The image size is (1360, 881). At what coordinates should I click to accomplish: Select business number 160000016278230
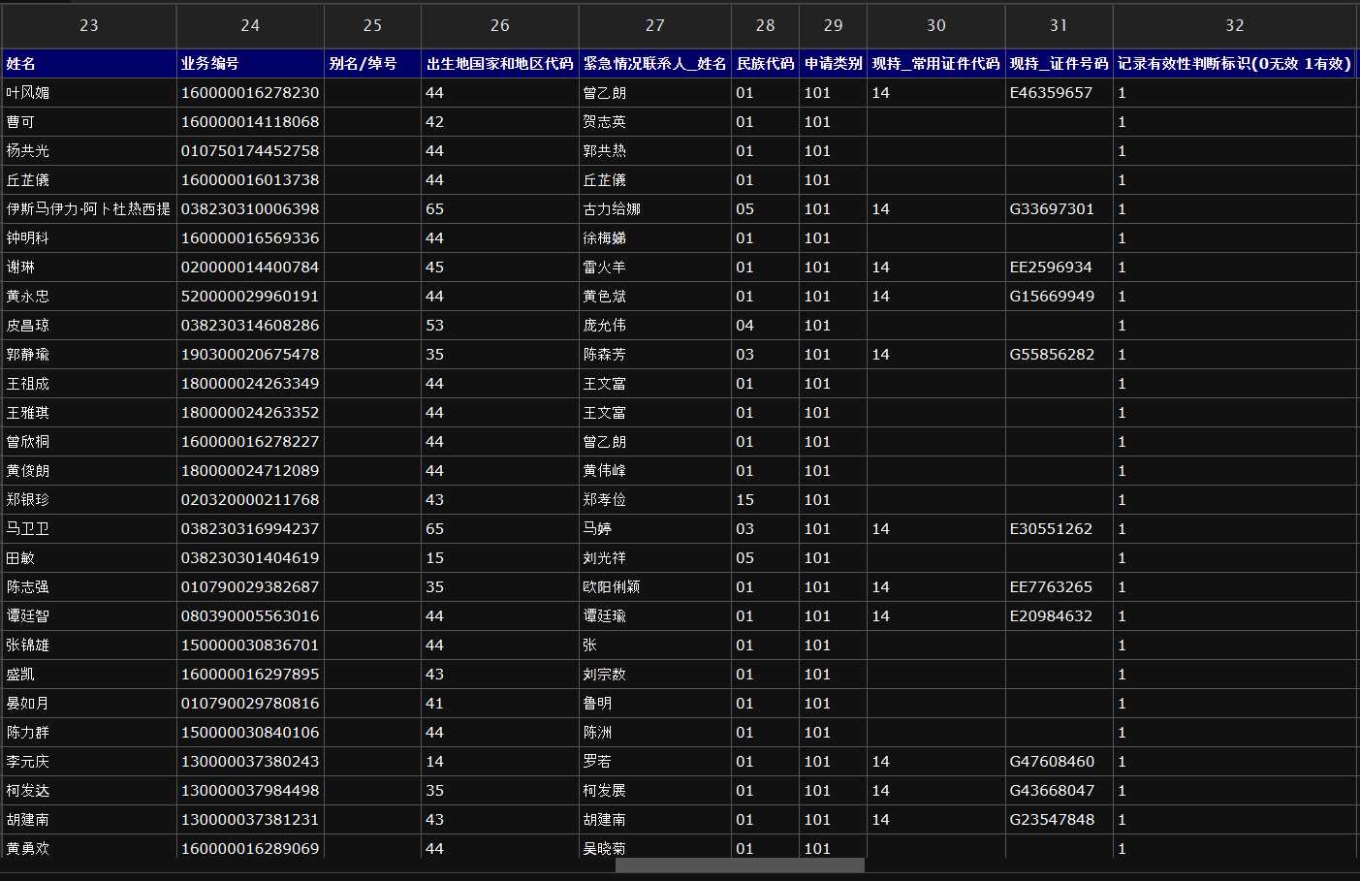pyautogui.click(x=250, y=93)
